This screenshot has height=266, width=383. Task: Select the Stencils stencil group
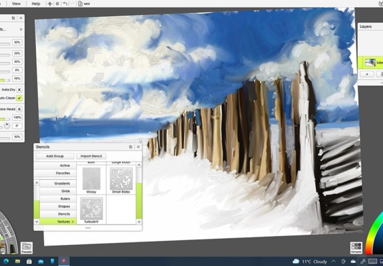pyautogui.click(x=58, y=214)
